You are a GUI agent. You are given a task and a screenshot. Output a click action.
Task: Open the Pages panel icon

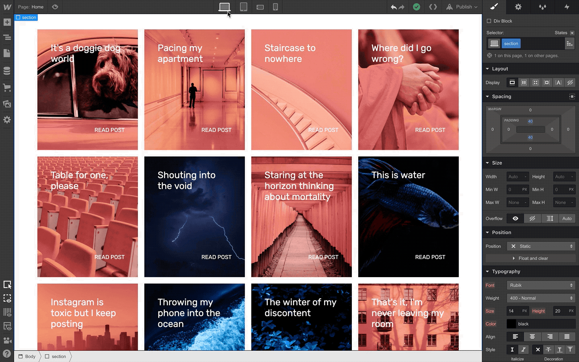[7, 53]
